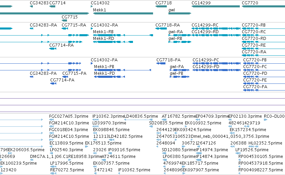285x175 pixels.
Task: Select the CG14299 gene label
Action: coord(201,3)
